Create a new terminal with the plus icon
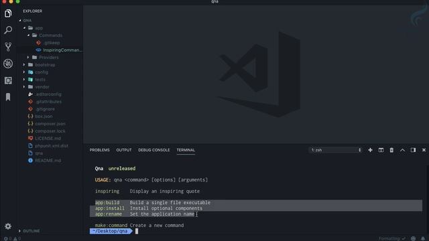The image size is (429, 241). [370, 150]
